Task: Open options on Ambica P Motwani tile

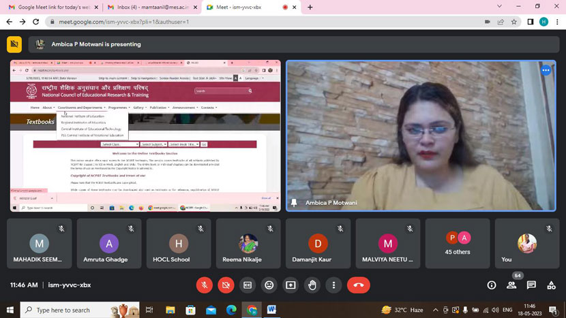Action: 546,70
